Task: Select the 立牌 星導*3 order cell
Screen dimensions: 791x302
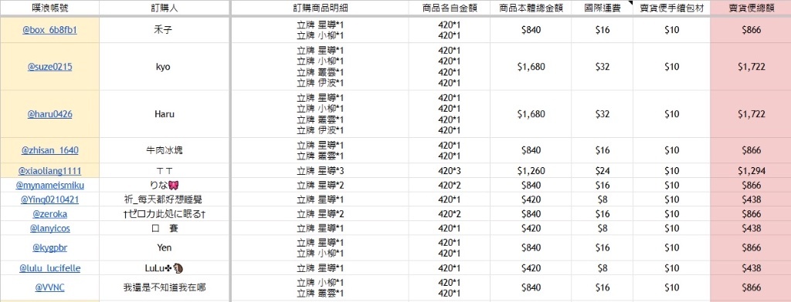Action: click(320, 170)
